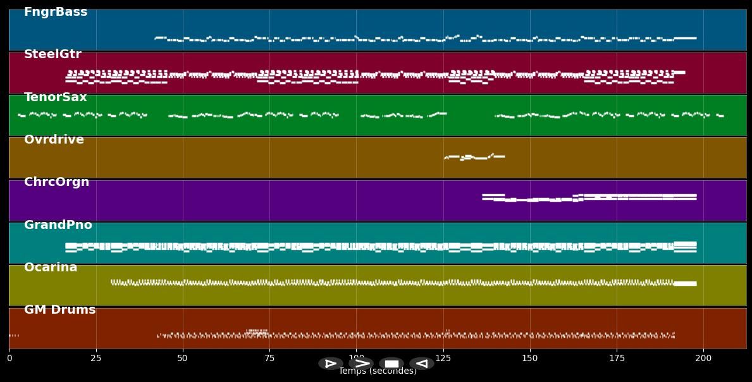
Task: Click the drum count-in notes at track start
Action: pyautogui.click(x=14, y=335)
